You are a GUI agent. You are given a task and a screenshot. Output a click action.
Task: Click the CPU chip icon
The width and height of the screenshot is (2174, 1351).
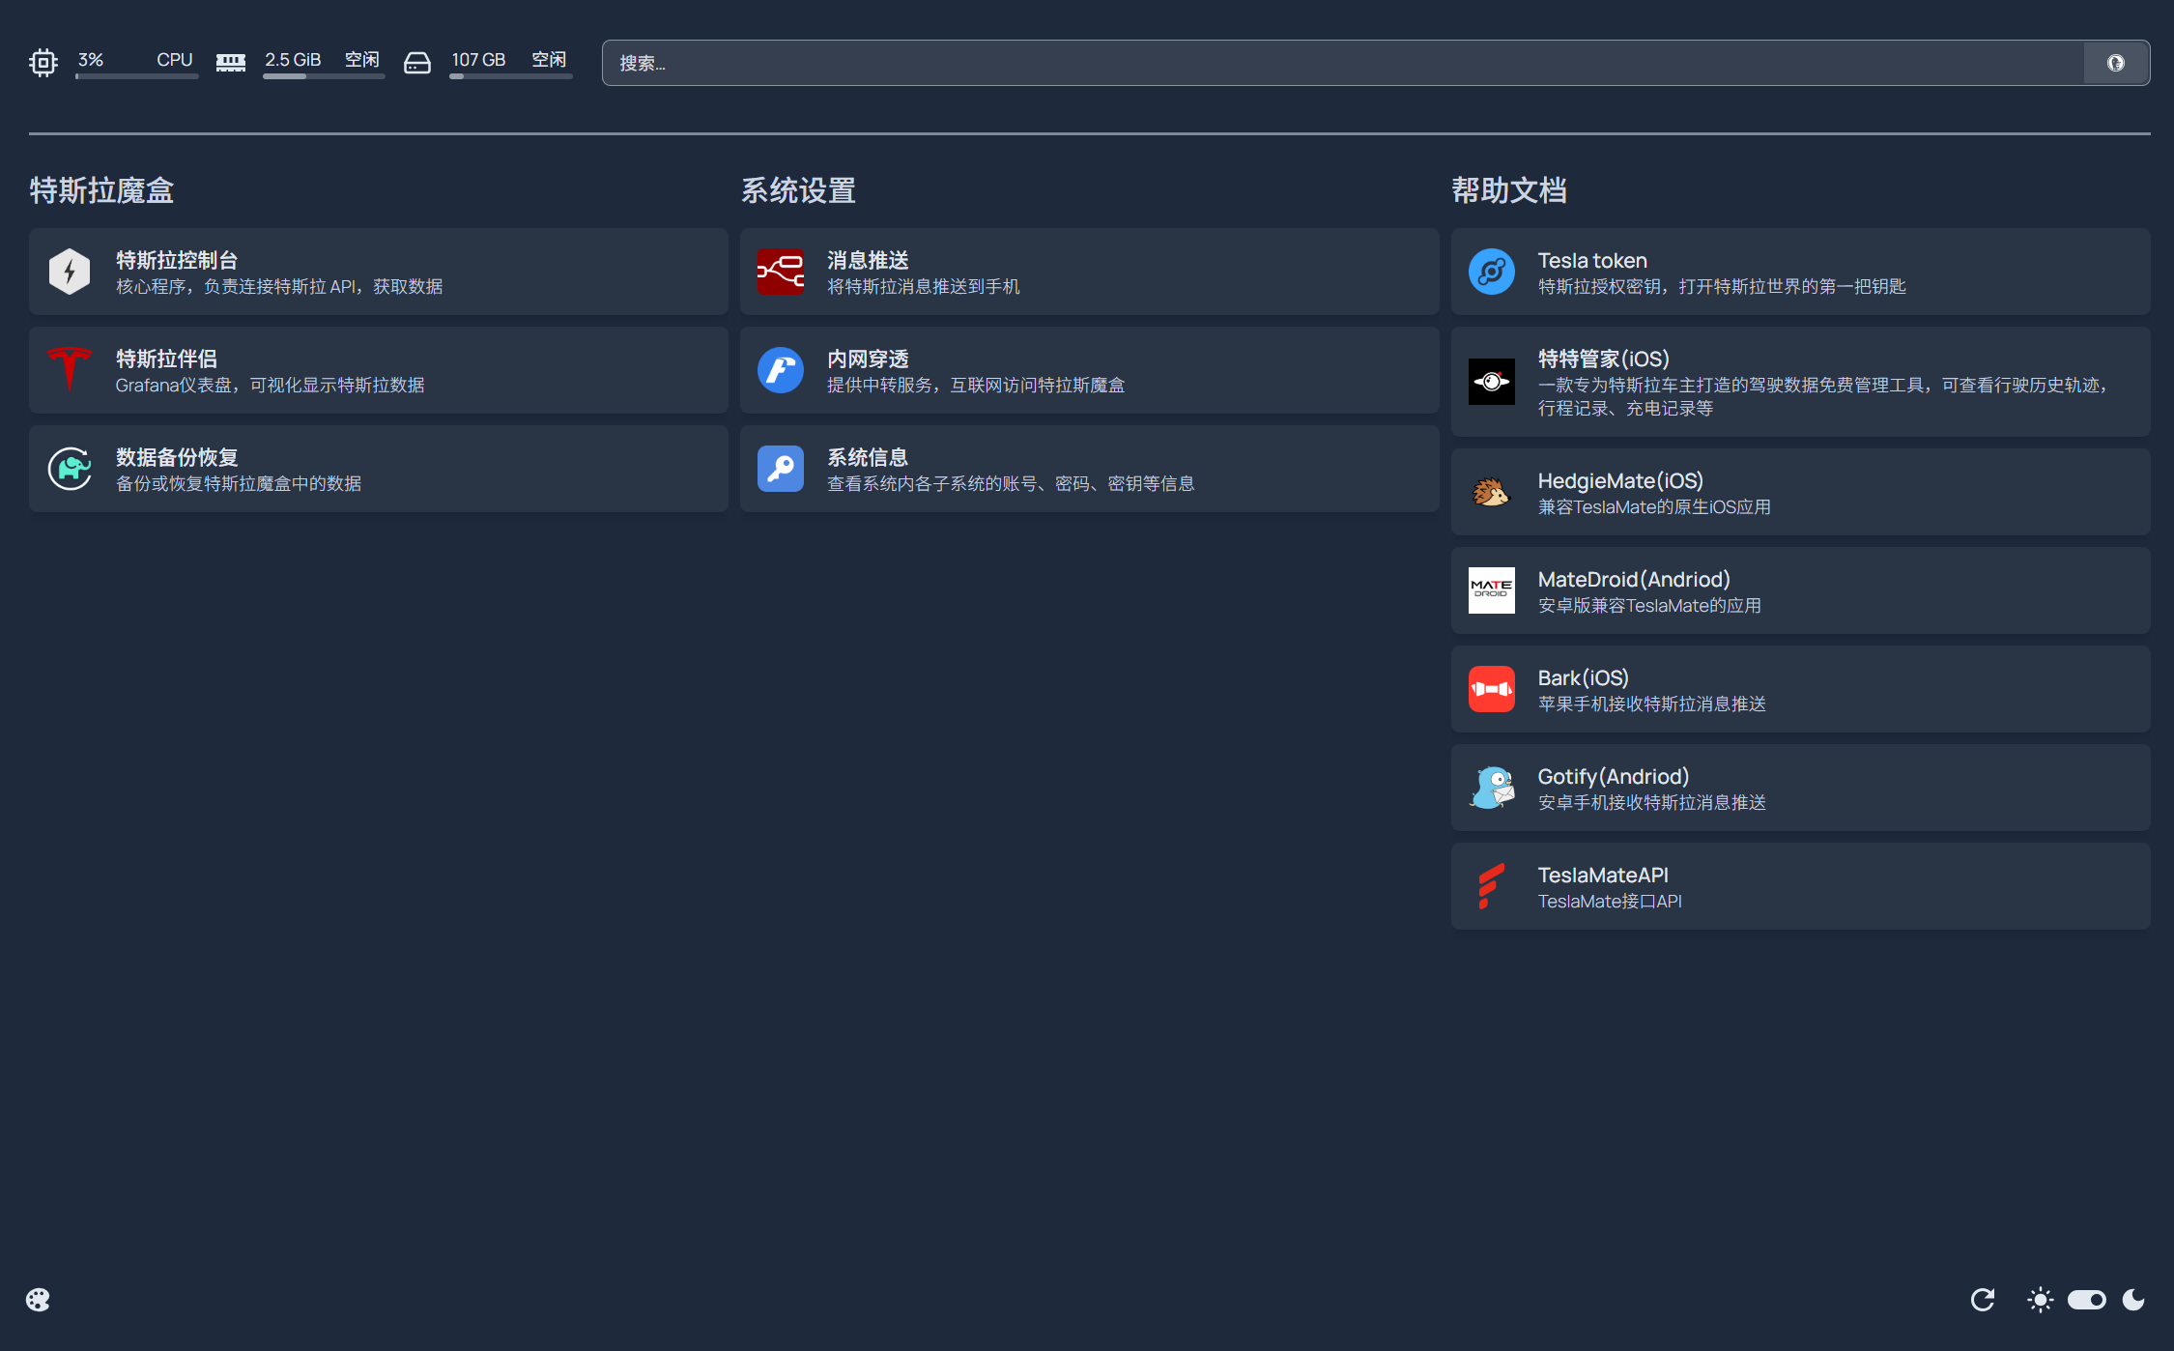[43, 63]
